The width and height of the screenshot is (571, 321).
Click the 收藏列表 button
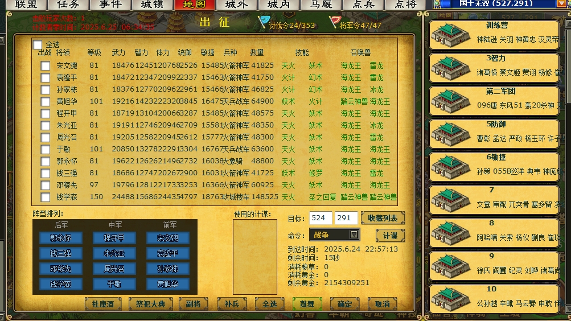tap(383, 218)
